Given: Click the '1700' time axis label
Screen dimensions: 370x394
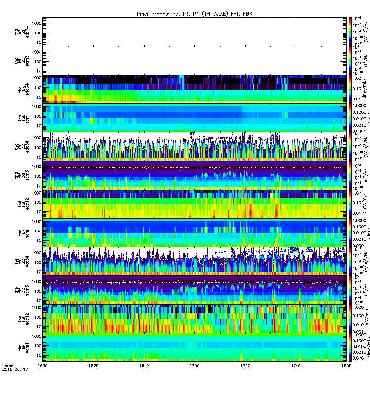Looking at the screenshot, I should [194, 366].
